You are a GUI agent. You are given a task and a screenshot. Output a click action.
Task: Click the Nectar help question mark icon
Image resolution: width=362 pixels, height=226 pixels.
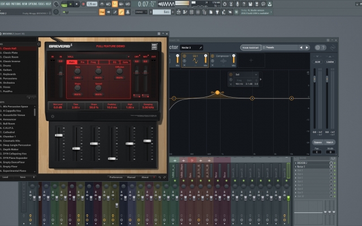[x=323, y=47]
